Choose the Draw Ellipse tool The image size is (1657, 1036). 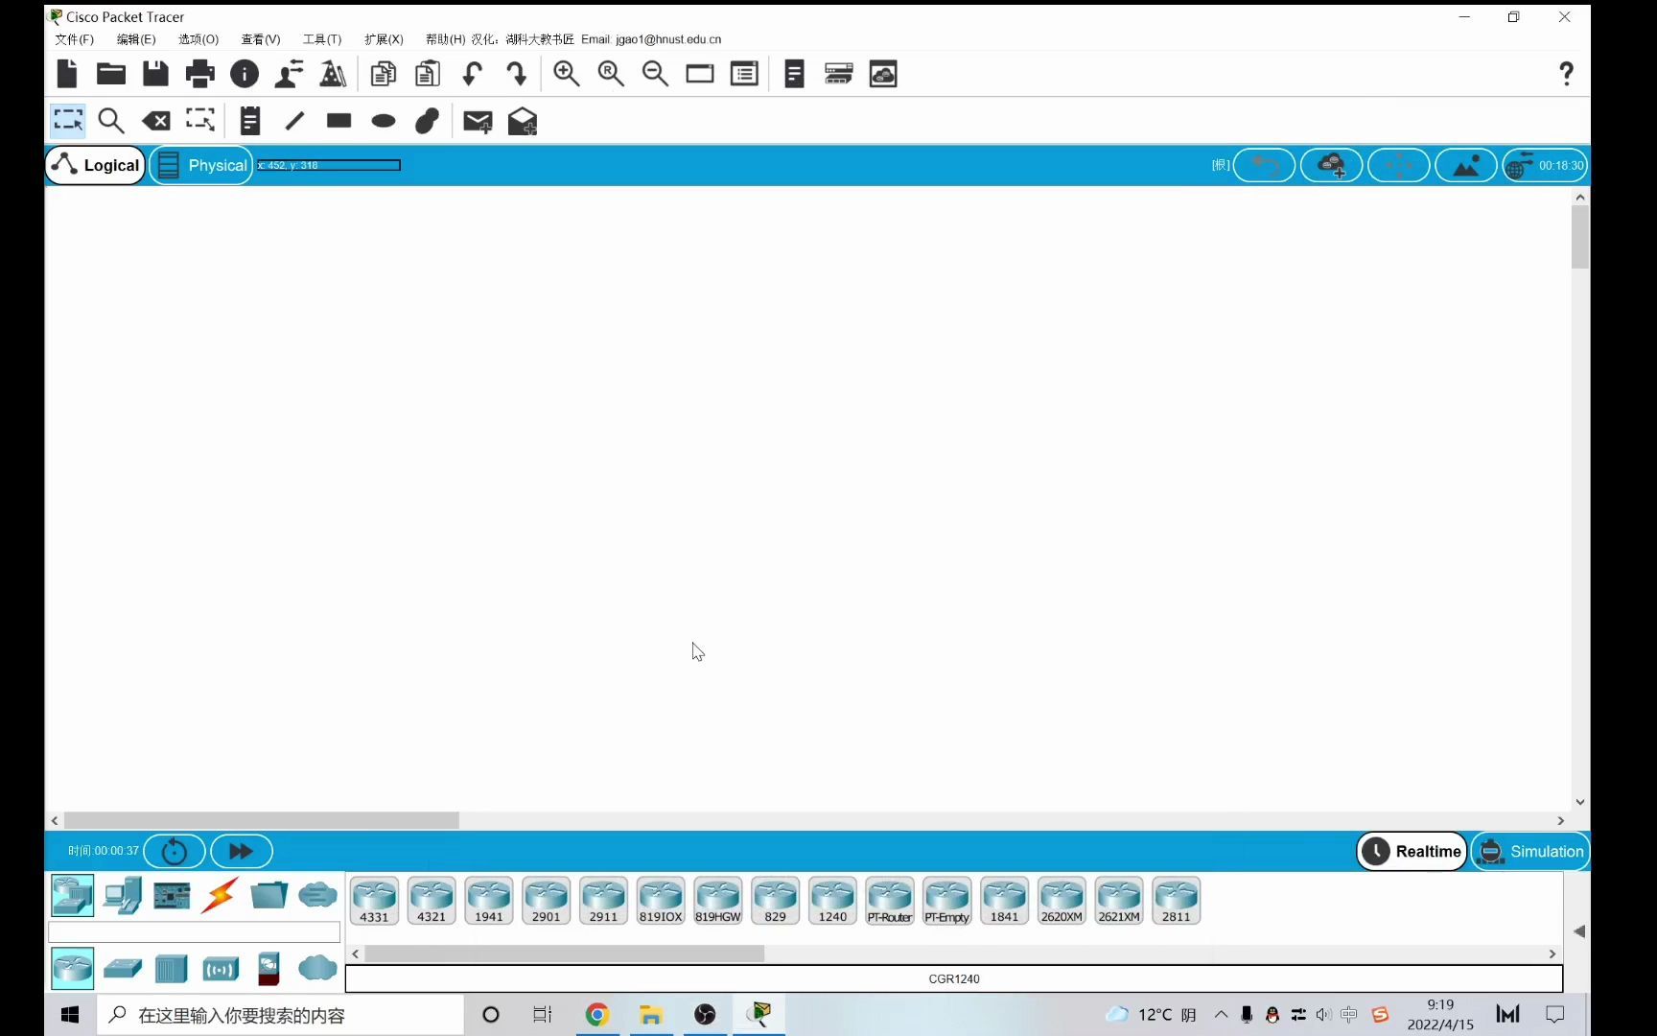point(384,120)
